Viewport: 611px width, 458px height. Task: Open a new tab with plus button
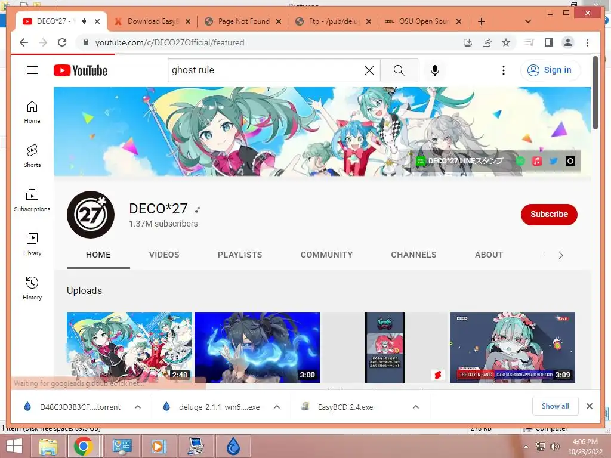tap(482, 21)
